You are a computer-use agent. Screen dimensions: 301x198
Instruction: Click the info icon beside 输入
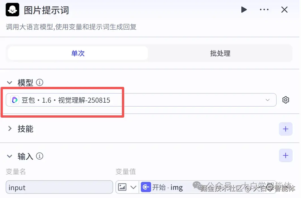pyautogui.click(x=40, y=156)
